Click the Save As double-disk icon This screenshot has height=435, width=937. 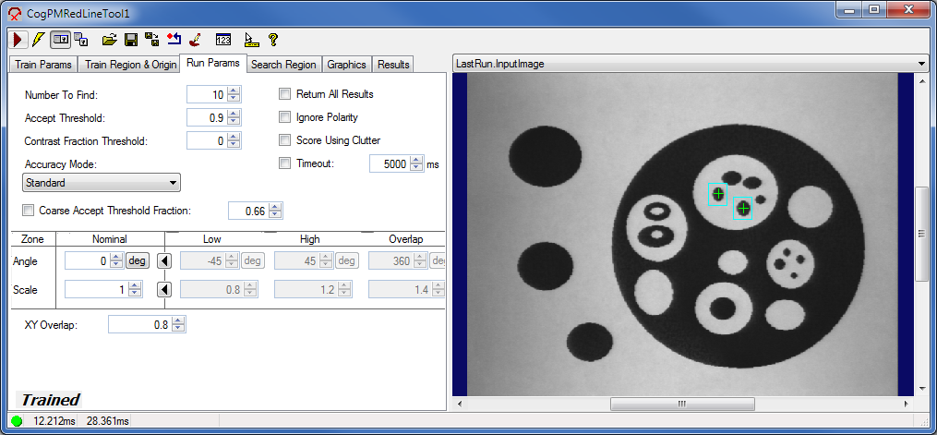[151, 40]
